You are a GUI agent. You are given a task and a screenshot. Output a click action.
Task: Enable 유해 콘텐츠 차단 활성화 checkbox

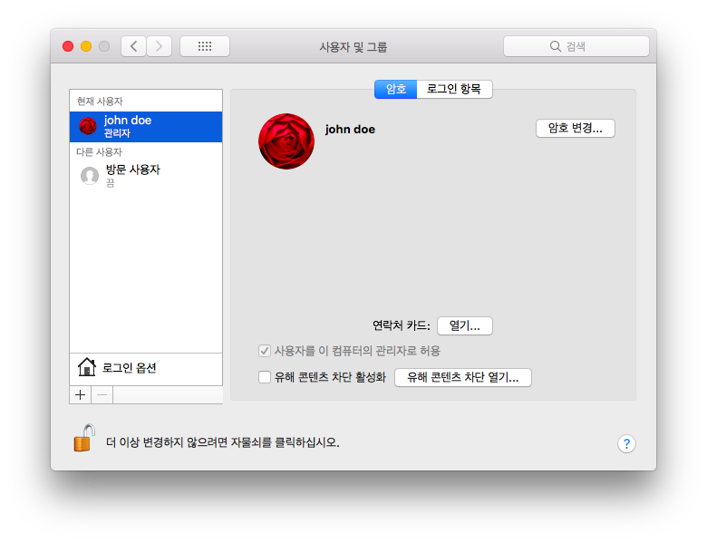265,377
